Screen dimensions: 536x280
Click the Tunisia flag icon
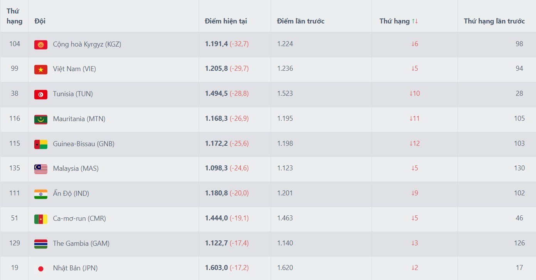(41, 94)
